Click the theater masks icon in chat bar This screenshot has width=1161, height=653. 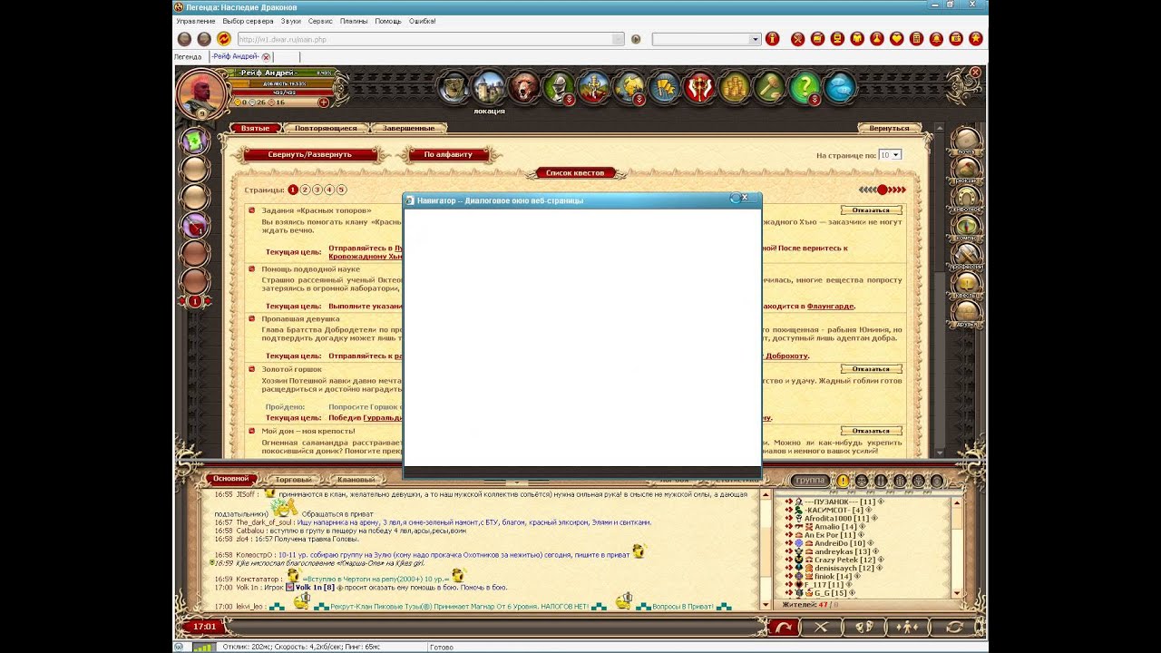pyautogui.click(x=865, y=627)
